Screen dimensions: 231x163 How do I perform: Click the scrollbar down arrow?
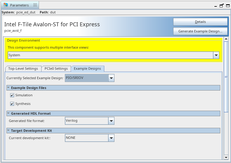226,157
